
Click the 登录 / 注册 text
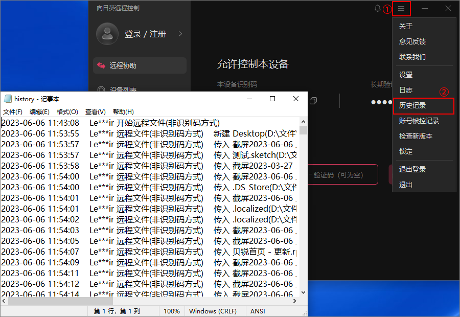point(145,34)
